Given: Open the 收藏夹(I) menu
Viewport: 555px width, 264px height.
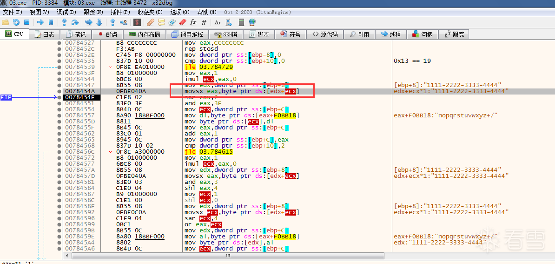Looking at the screenshot, I should pos(151,12).
